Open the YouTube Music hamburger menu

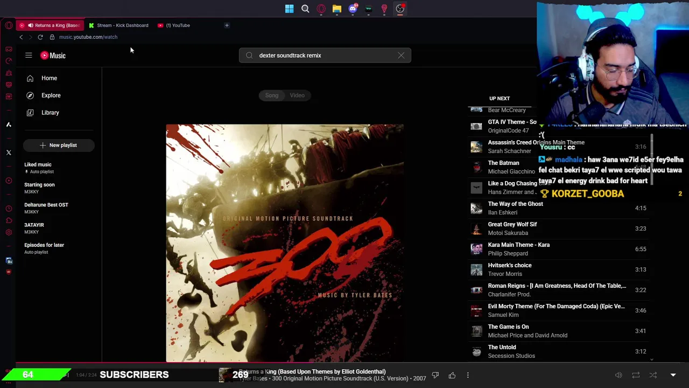coord(29,56)
